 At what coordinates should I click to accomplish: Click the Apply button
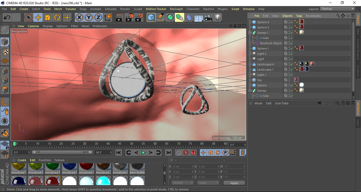(234, 183)
